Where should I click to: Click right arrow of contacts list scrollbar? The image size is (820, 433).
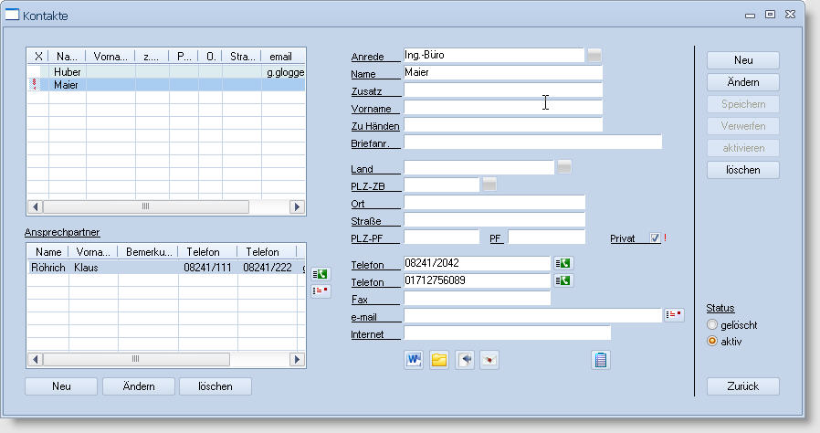pos(297,207)
